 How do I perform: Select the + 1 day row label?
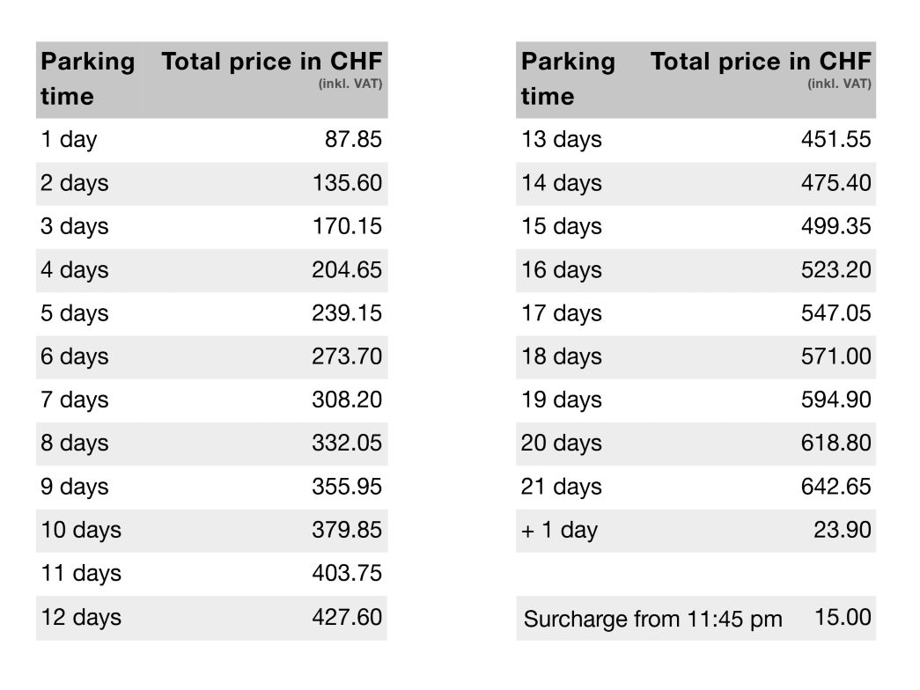pos(559,531)
